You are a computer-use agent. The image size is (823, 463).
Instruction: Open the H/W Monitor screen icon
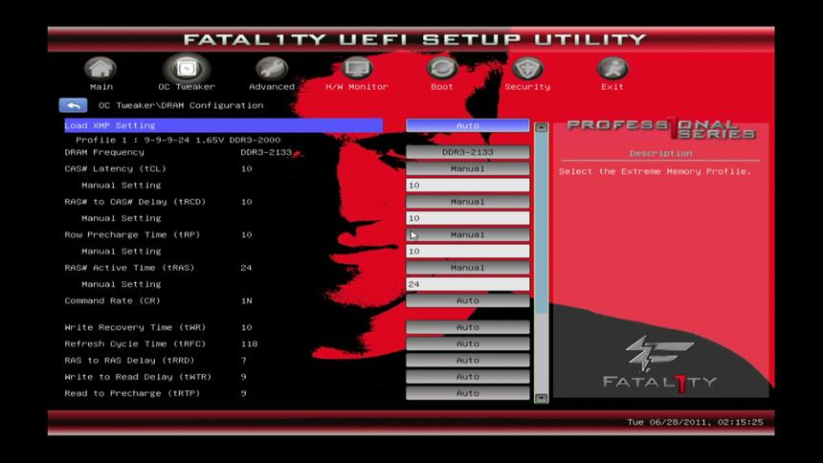(x=357, y=68)
